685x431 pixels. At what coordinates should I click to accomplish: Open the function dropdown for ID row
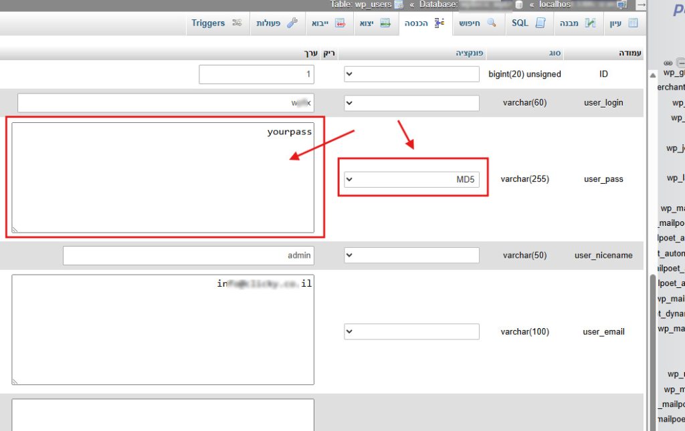pyautogui.click(x=412, y=74)
